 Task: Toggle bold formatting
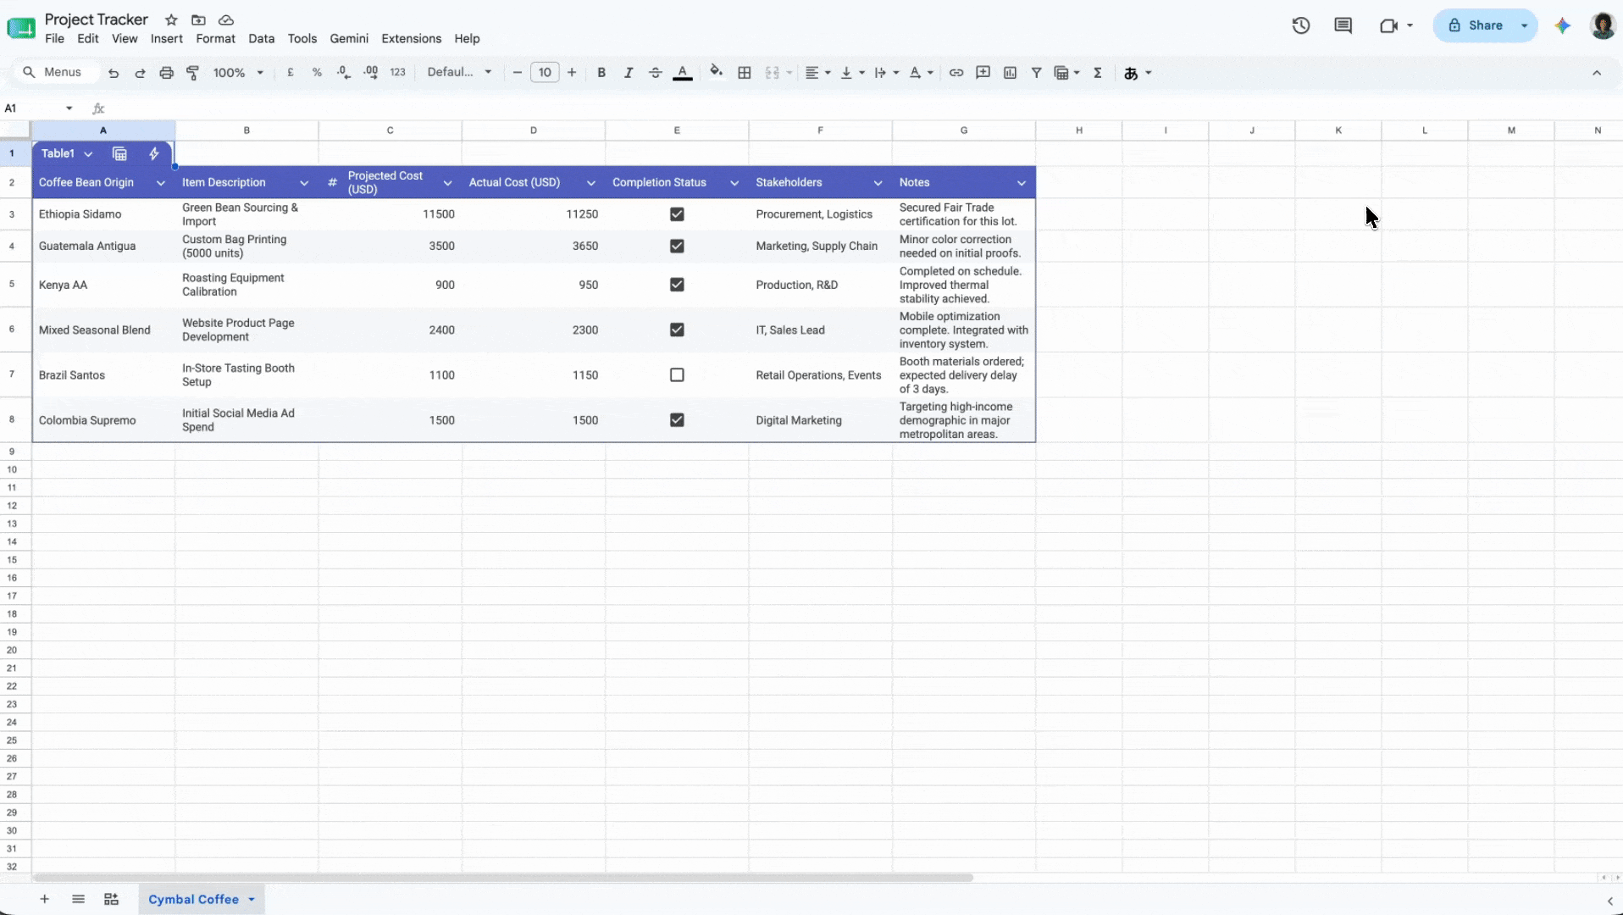pos(601,73)
